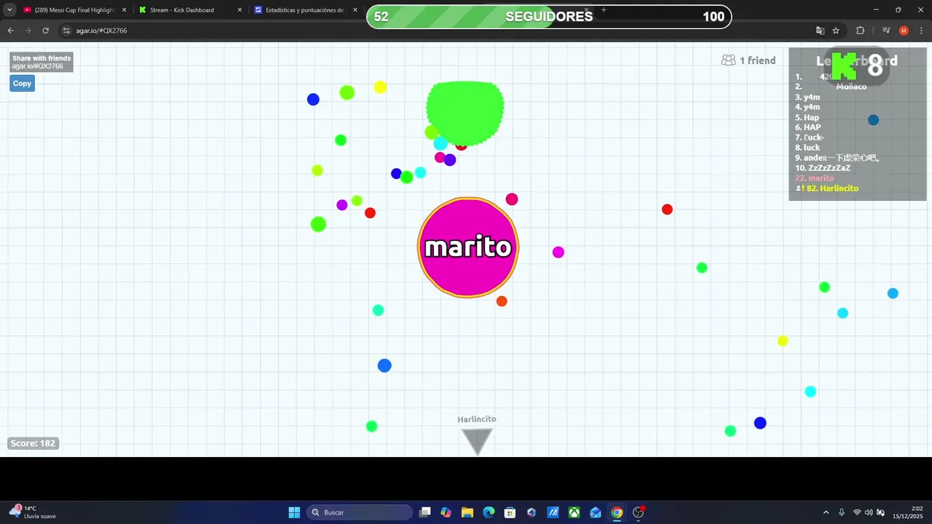This screenshot has width=932, height=524.
Task: Expand the tab search dropdown arrow
Action: (9, 10)
